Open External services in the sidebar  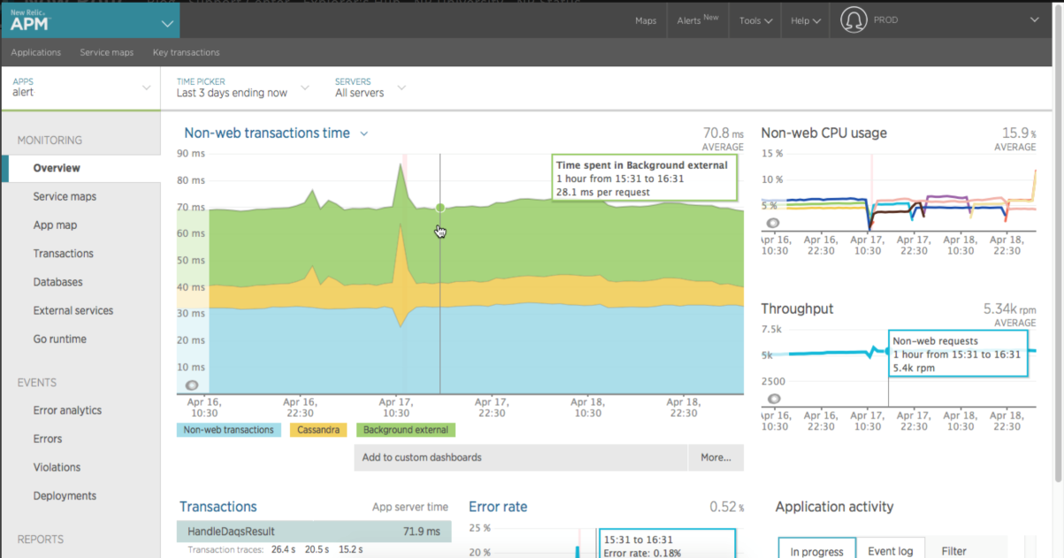[73, 310]
